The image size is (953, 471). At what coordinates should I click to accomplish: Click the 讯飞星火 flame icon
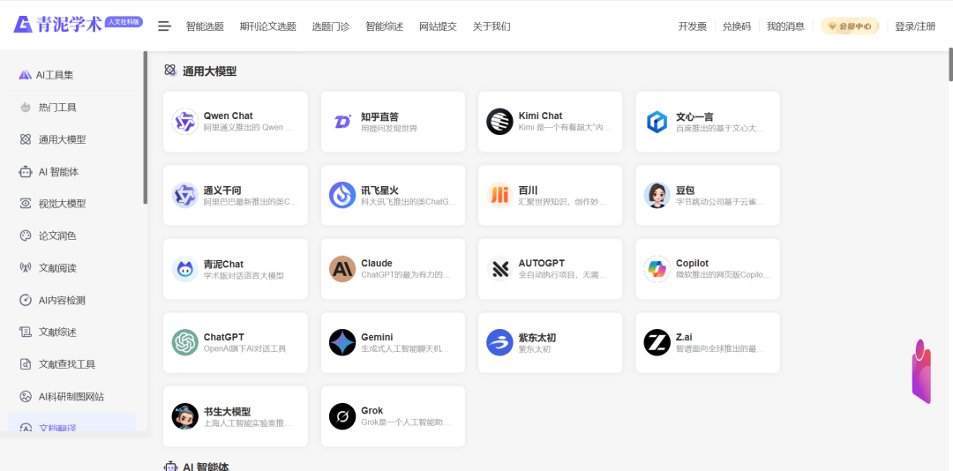point(342,195)
